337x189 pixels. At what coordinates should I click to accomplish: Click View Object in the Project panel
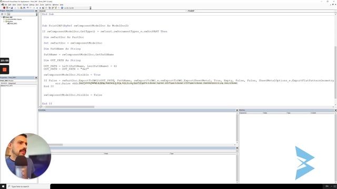tap(5, 14)
